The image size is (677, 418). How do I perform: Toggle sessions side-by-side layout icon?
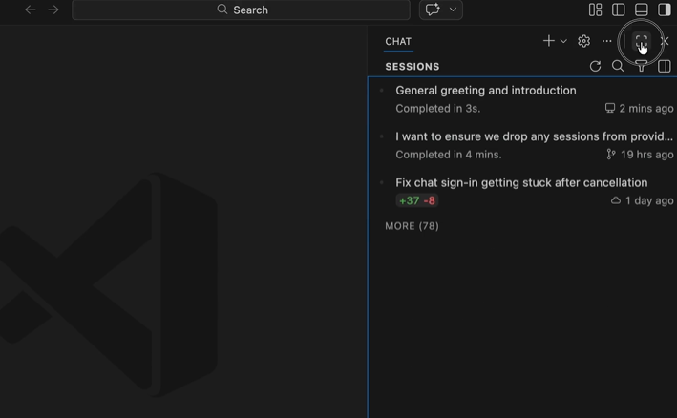click(664, 66)
